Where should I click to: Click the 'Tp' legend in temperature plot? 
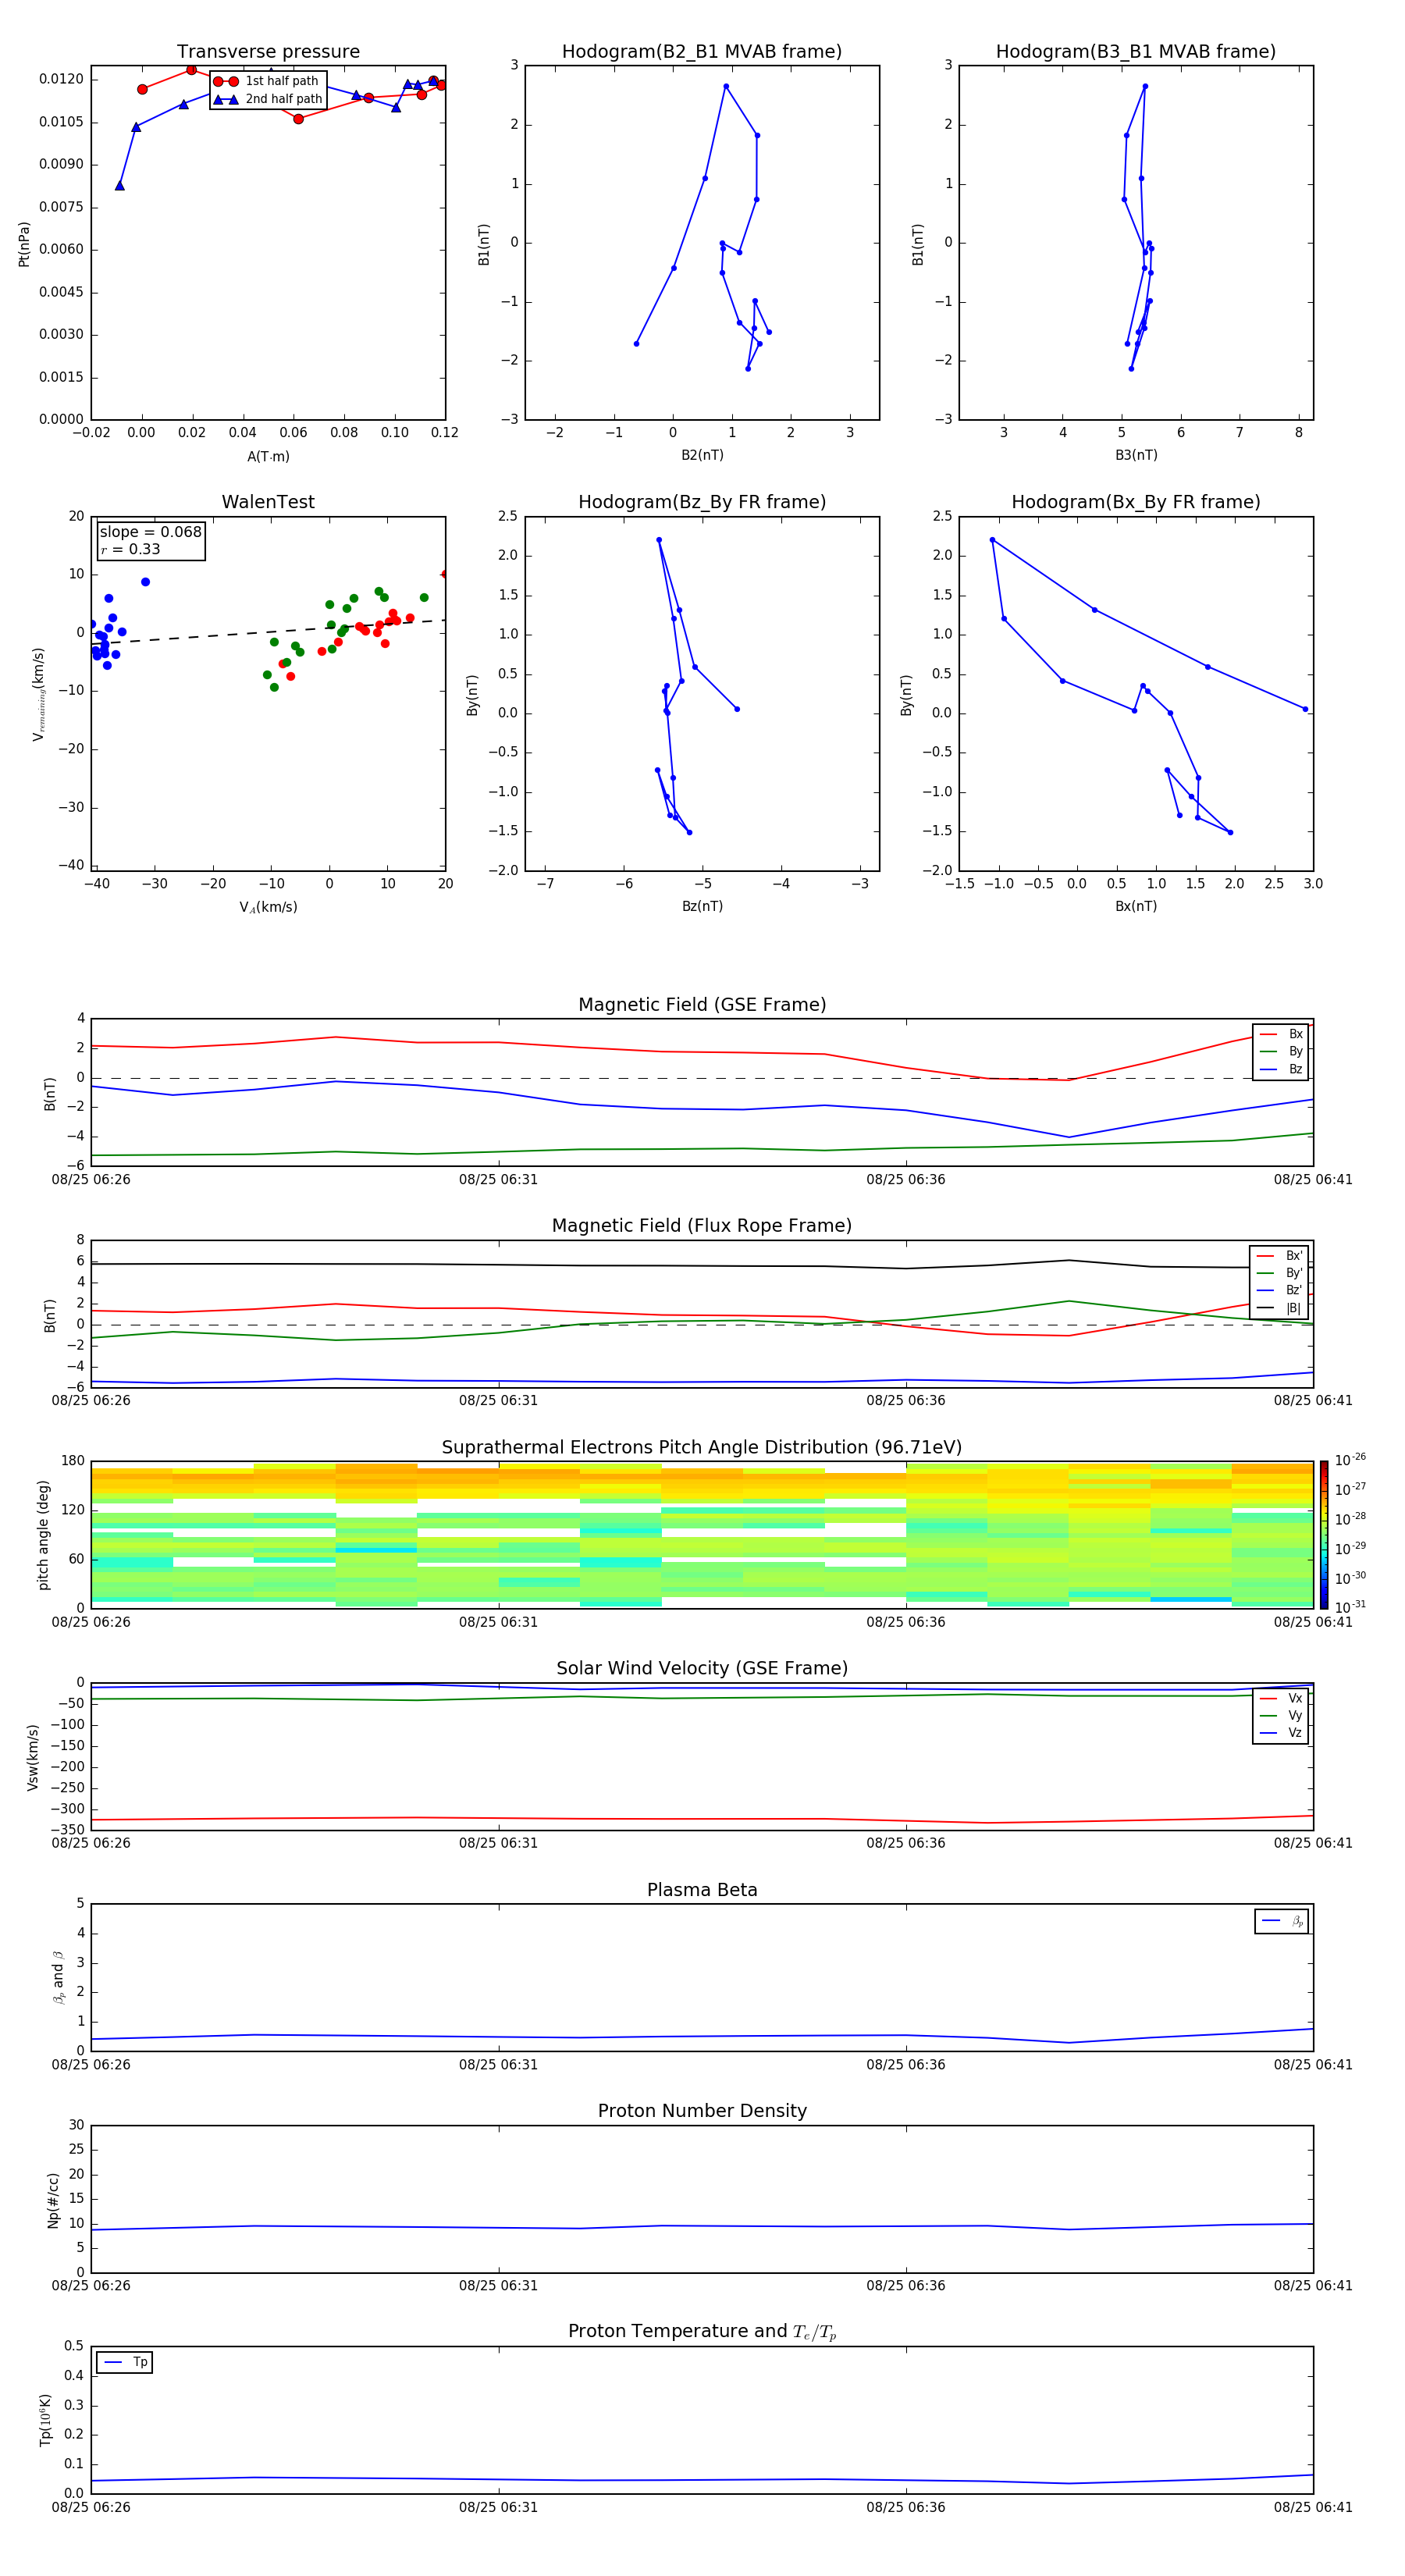(125, 2362)
